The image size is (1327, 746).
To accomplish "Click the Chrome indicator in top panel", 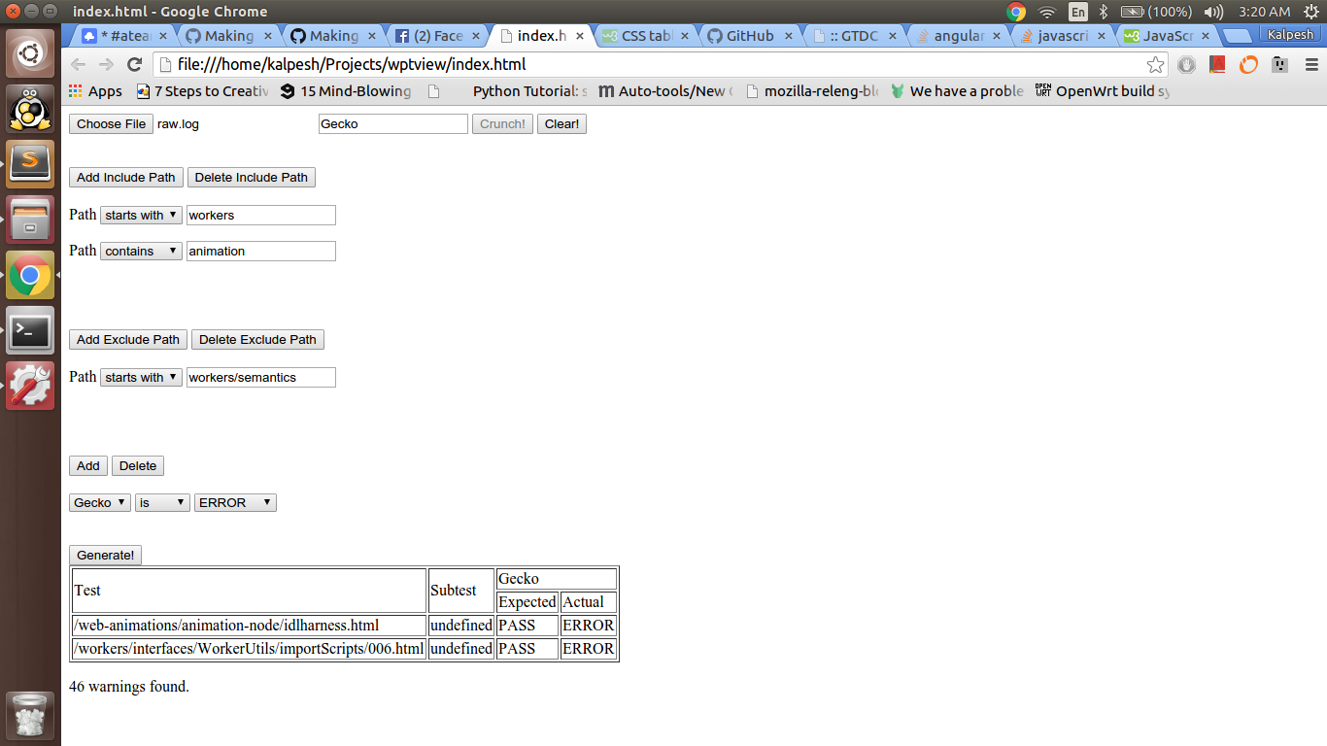I will point(1016,12).
